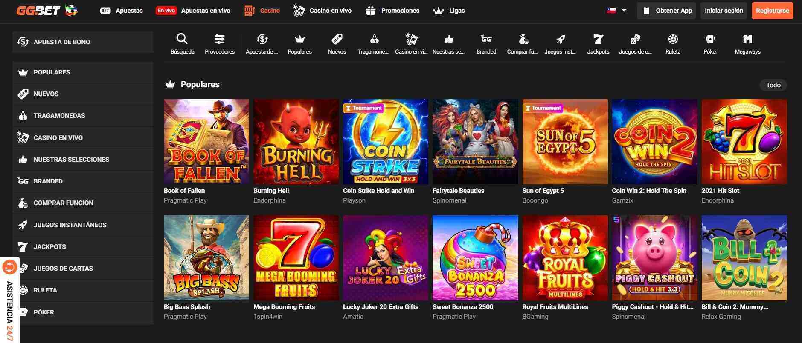This screenshot has width=802, height=343.
Task: Open the Proveedores filter icon
Action: [x=220, y=39]
